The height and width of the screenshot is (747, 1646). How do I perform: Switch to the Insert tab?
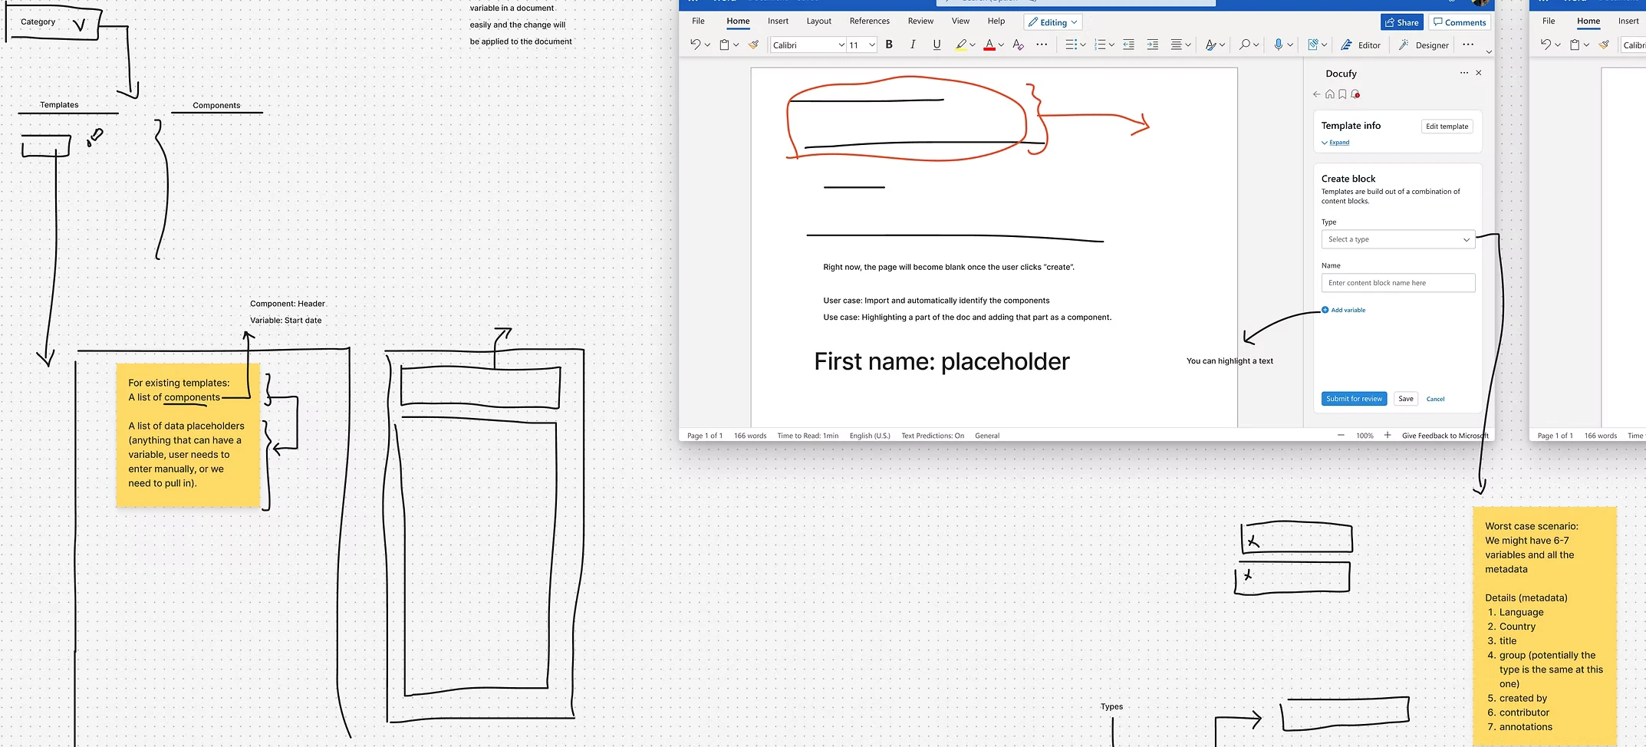(x=778, y=21)
